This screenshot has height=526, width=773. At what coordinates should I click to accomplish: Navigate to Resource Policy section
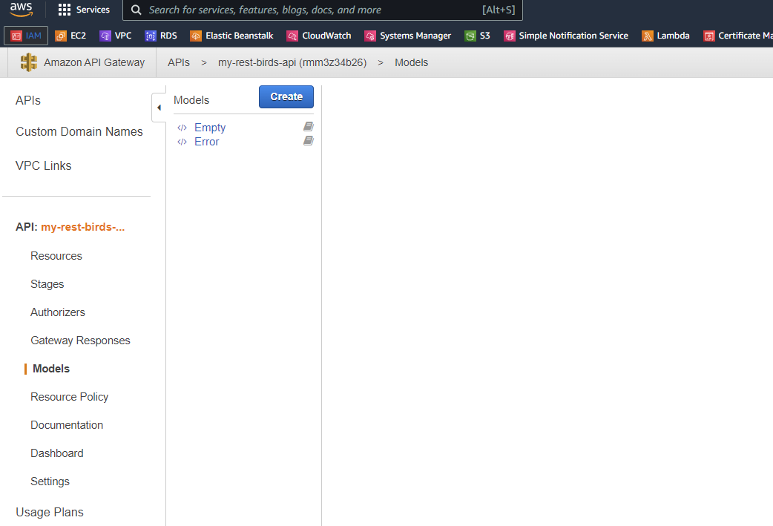(x=70, y=397)
